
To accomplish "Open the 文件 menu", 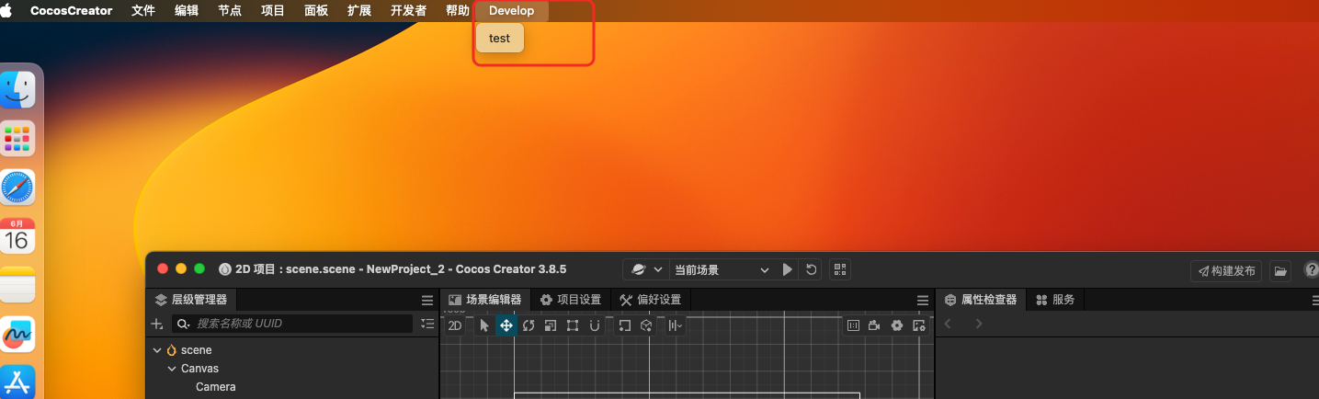I will coord(143,11).
